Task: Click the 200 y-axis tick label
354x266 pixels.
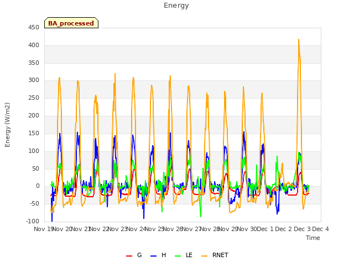Action: pos(34,116)
